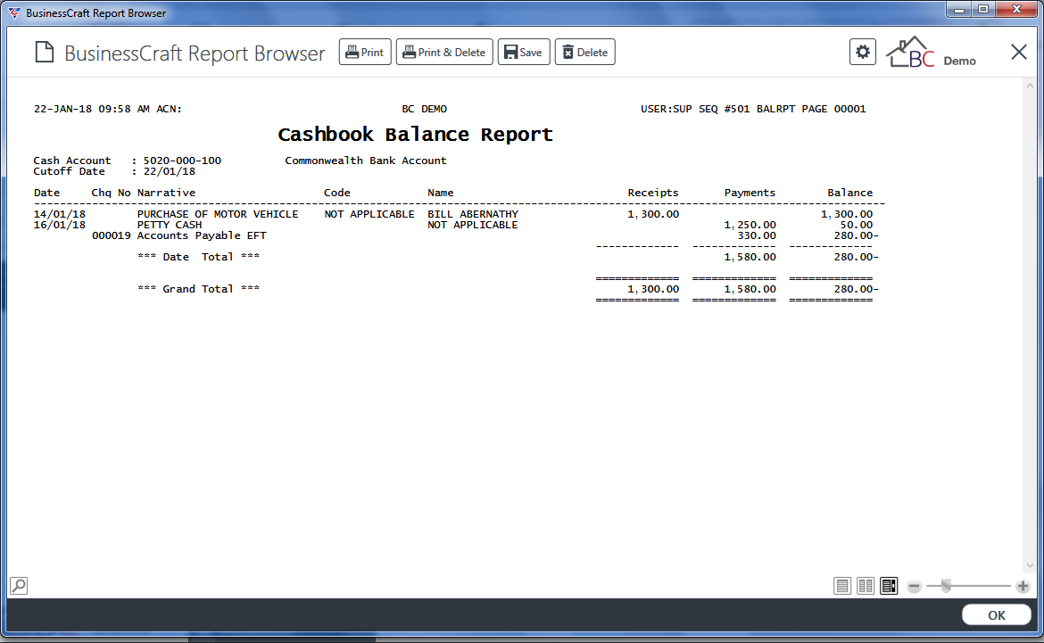Click the 16/01/18 date entry
This screenshot has width=1044, height=643.
(60, 225)
